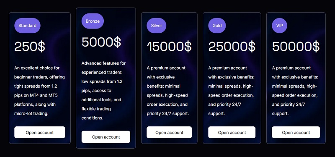335x157 pixels.
Task: Select the 50000$ price heading
Action: pos(296,47)
